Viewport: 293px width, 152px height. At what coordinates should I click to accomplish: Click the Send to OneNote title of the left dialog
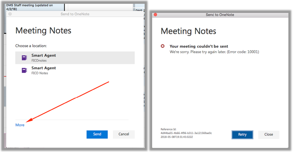pos(75,14)
